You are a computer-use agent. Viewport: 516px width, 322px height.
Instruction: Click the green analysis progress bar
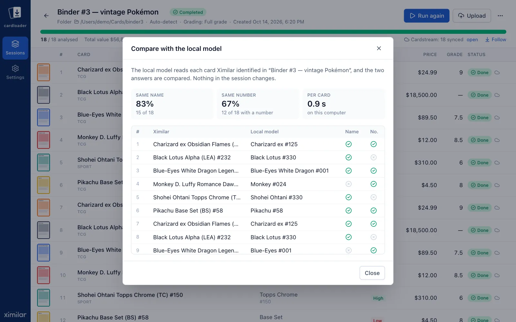pos(273,32)
